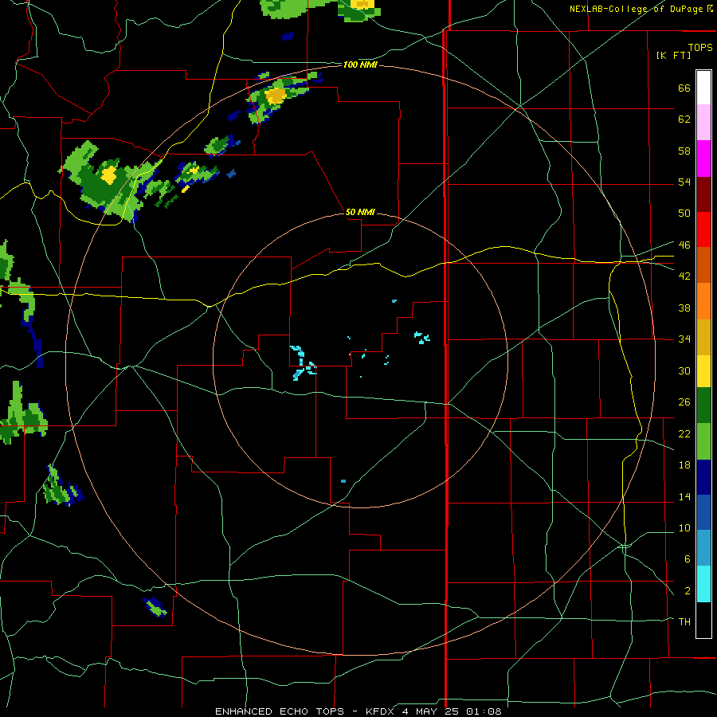Image resolution: width=717 pixels, height=717 pixels.
Task: Select the cyan legend swatch
Action: click(703, 584)
